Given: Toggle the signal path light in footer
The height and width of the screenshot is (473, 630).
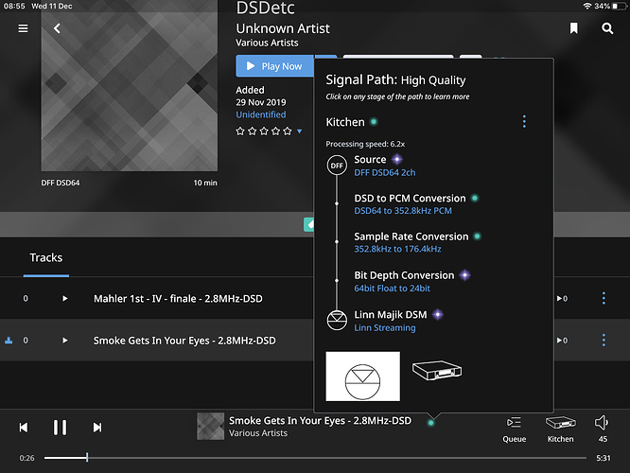Looking at the screenshot, I should point(430,423).
